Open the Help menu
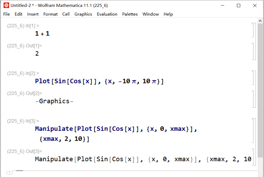264x177 pixels. click(x=168, y=14)
